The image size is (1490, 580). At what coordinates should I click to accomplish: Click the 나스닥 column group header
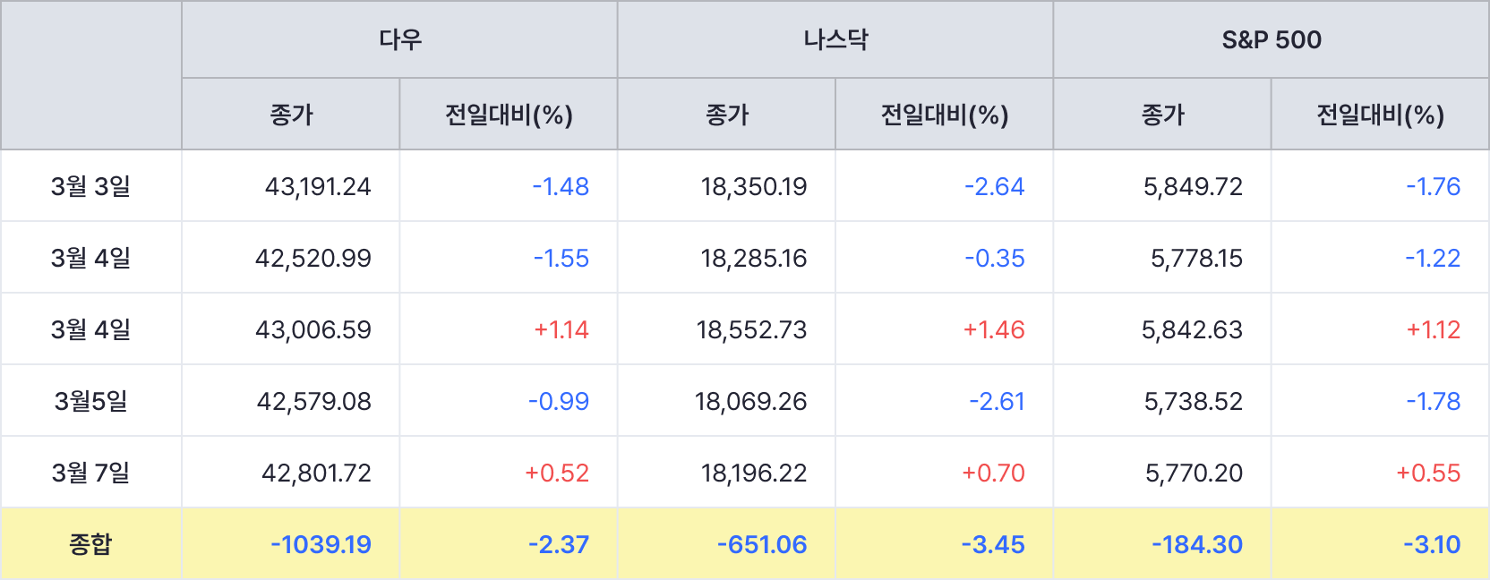(835, 39)
